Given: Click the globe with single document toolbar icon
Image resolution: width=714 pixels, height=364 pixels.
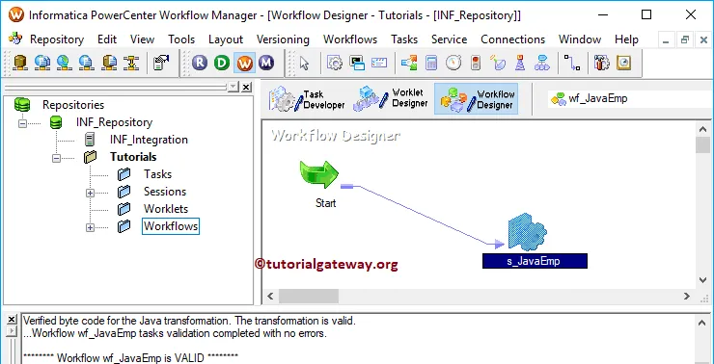Looking at the screenshot, I should 87,63.
